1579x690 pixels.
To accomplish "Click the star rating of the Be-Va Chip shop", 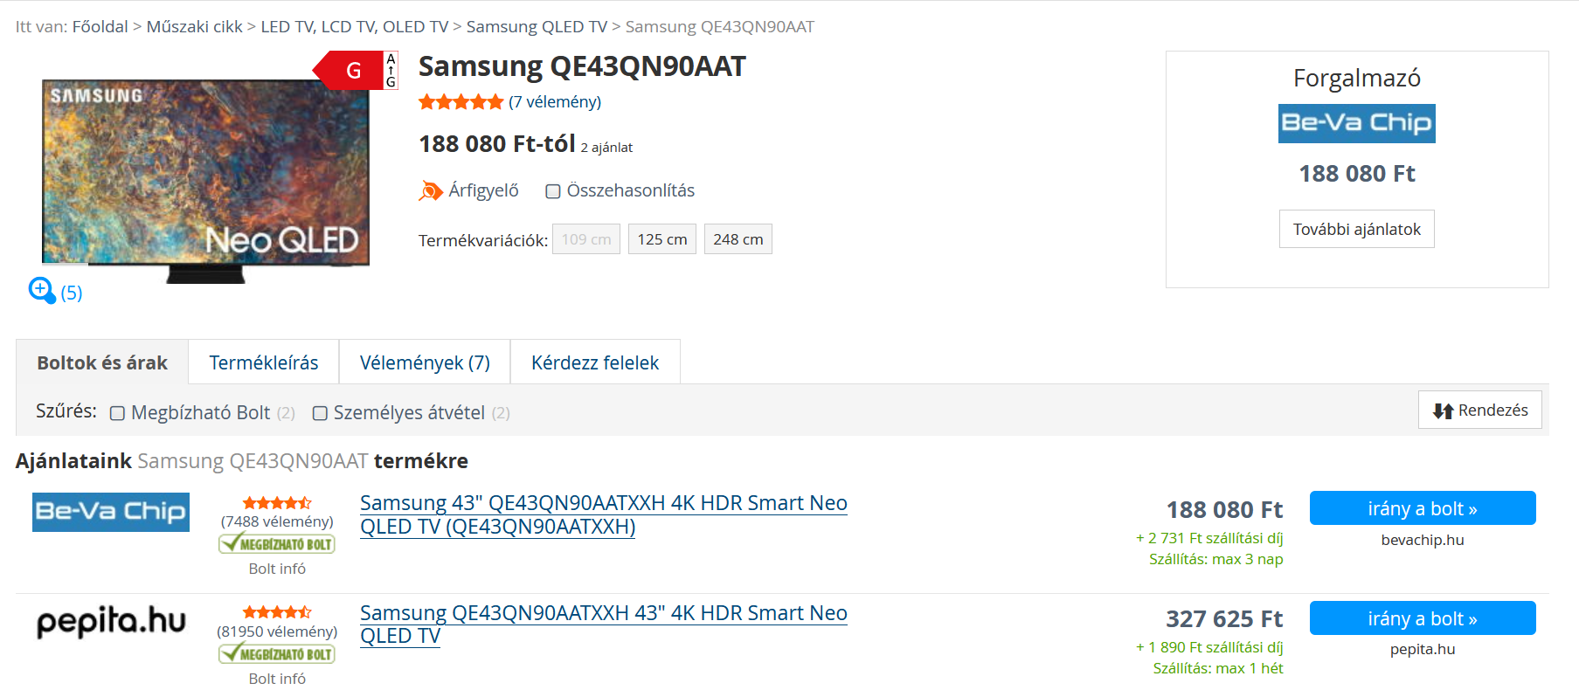I will tap(277, 503).
